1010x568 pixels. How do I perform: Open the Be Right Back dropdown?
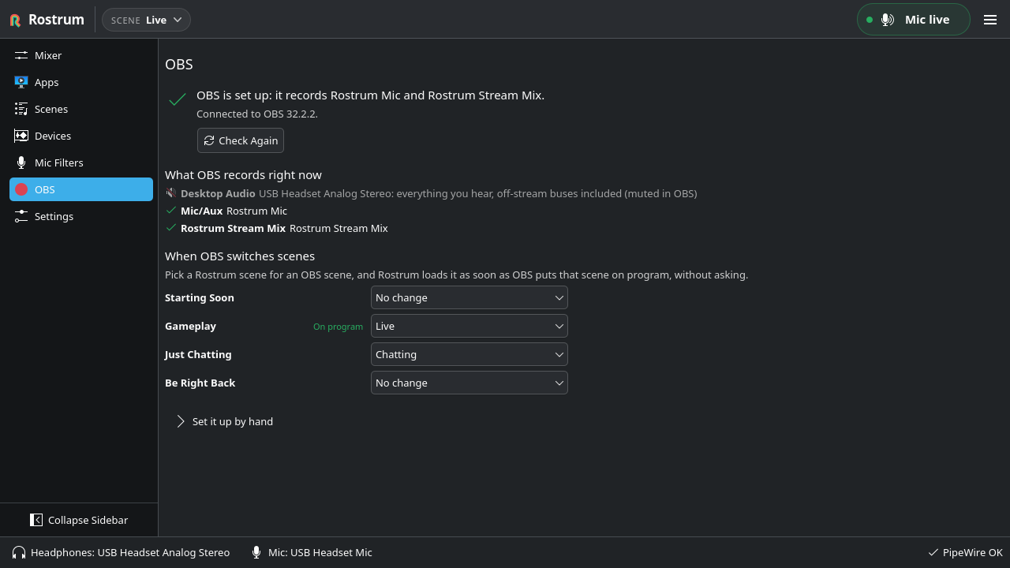tap(469, 383)
